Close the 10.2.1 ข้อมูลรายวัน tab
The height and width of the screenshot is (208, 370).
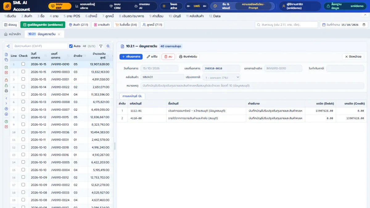pyautogui.click(x=59, y=34)
